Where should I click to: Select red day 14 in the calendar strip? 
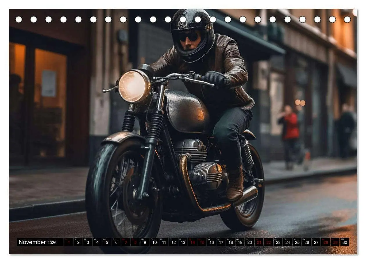[192, 242]
